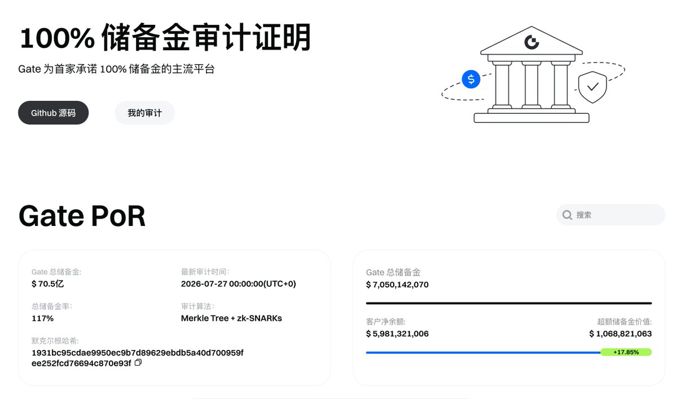This screenshot has width=677, height=399.
Task: Select the amount $ 1,068,821,063
Action: click(x=621, y=334)
